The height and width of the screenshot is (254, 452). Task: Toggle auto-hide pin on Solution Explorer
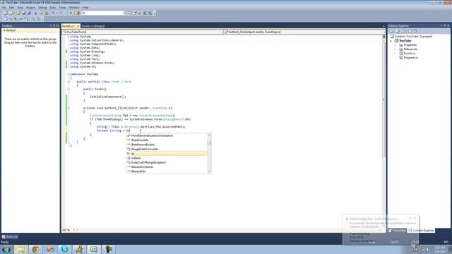tap(445, 25)
